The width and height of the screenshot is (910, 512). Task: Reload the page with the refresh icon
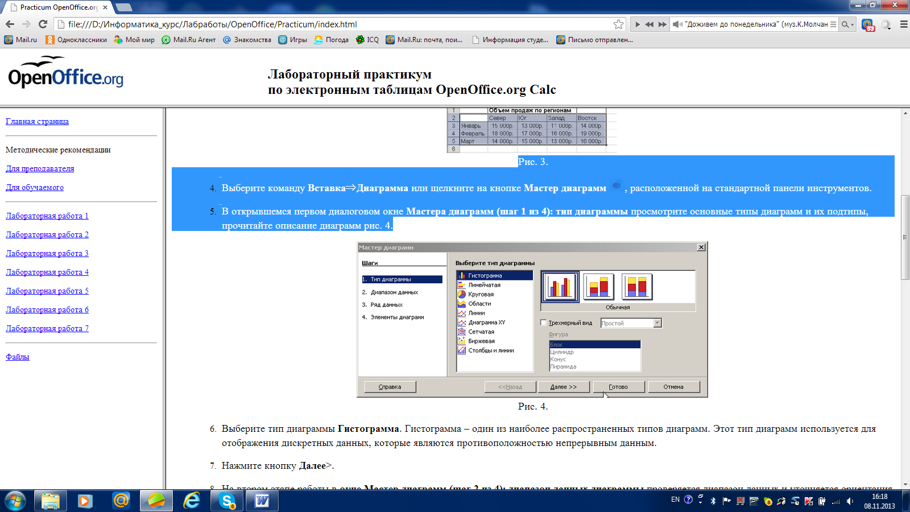[x=43, y=24]
